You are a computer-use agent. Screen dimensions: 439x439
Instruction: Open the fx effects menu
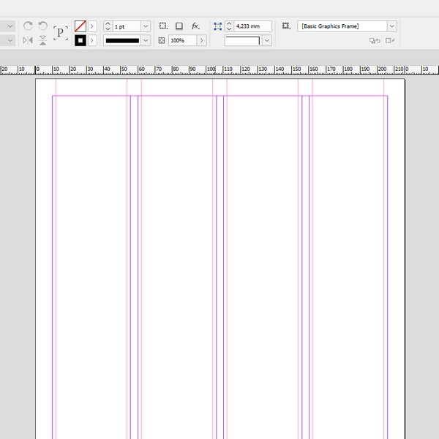click(x=195, y=26)
